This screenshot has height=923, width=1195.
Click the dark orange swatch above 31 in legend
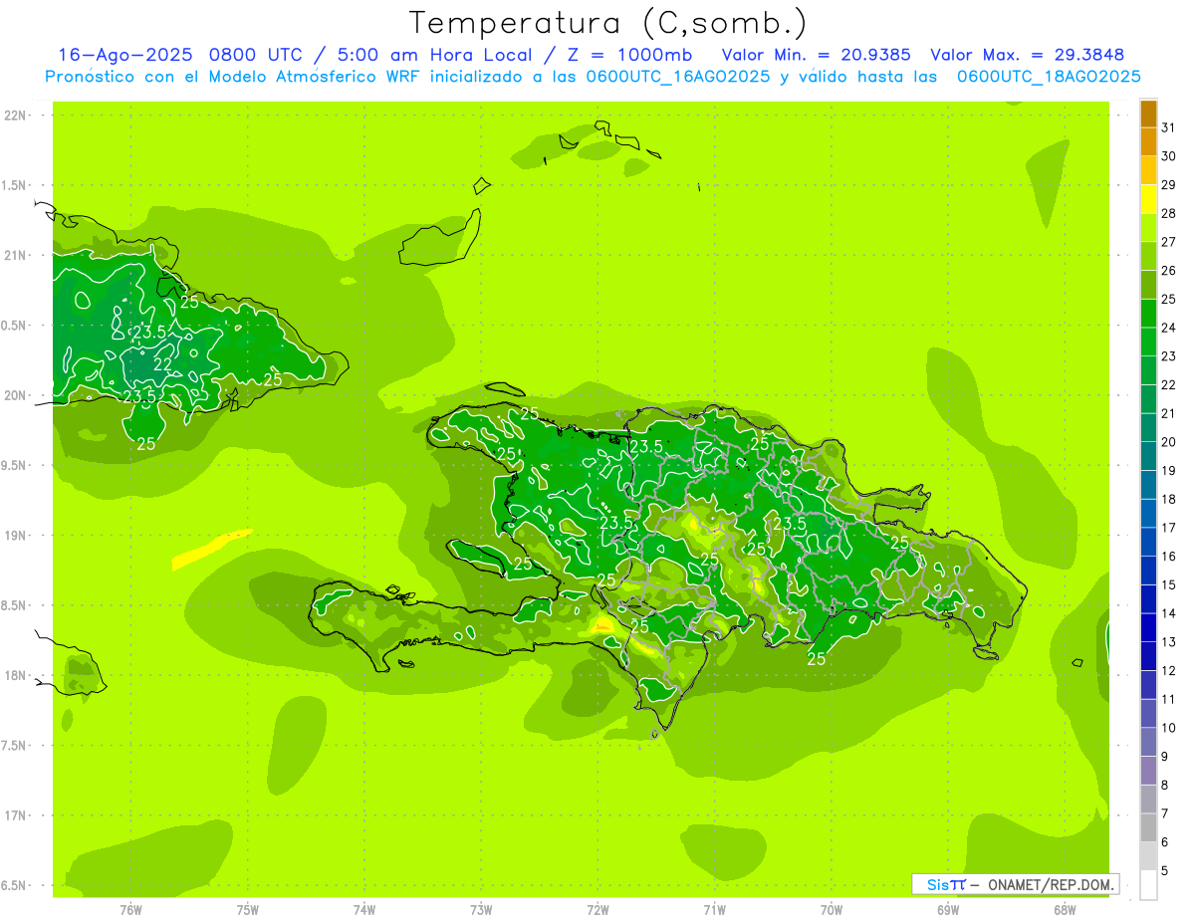pos(1148,114)
